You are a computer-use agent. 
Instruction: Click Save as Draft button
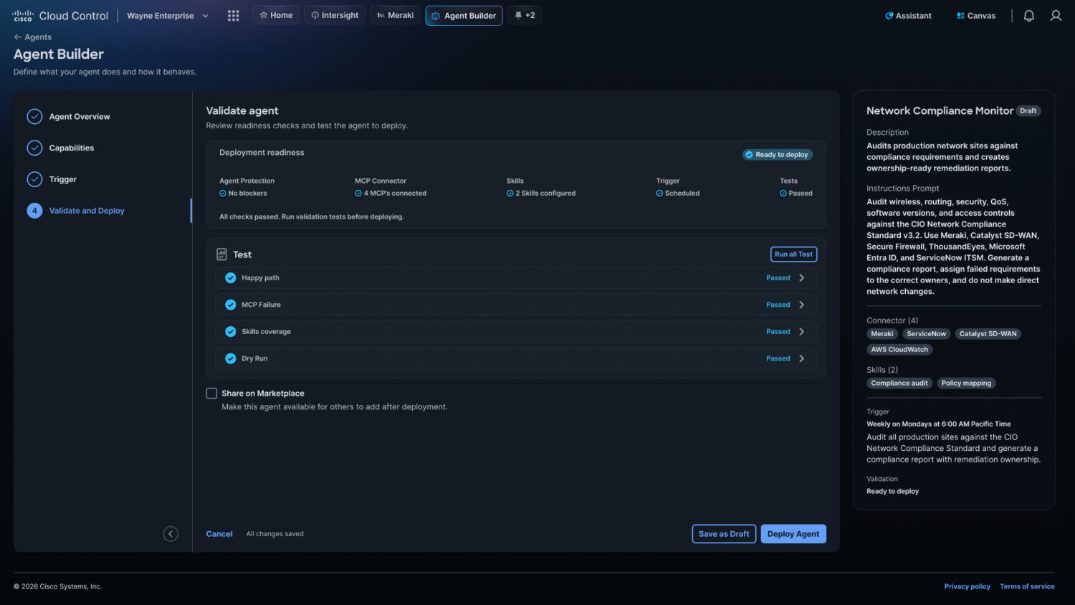coord(724,534)
